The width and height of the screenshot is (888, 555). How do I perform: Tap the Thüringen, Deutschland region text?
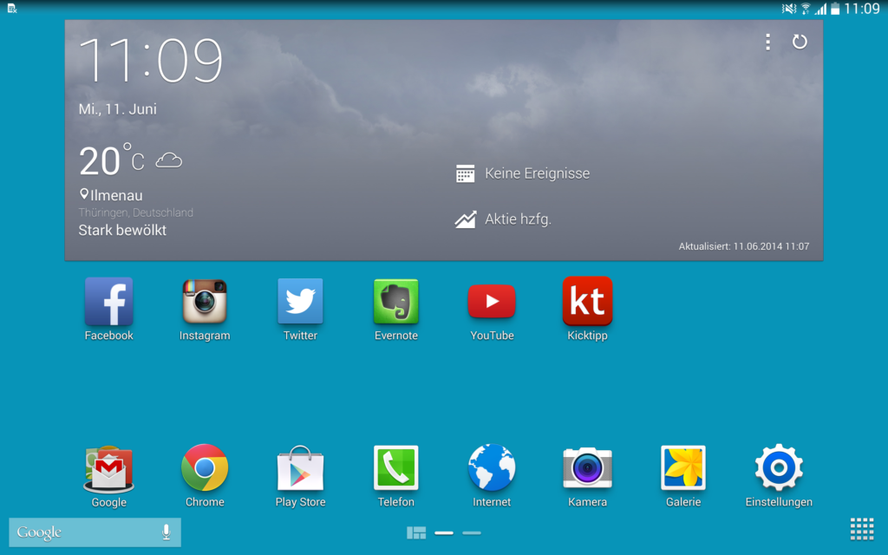136,212
